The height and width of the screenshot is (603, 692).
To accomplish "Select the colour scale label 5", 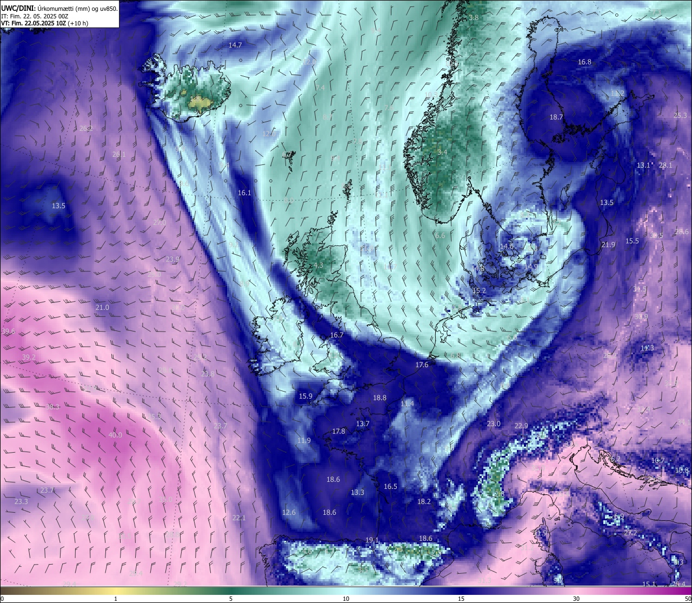I will point(231,599).
